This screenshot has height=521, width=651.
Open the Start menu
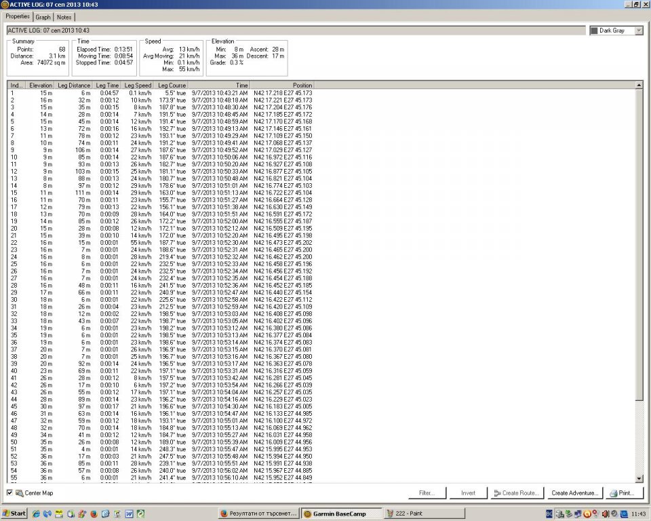[14, 514]
